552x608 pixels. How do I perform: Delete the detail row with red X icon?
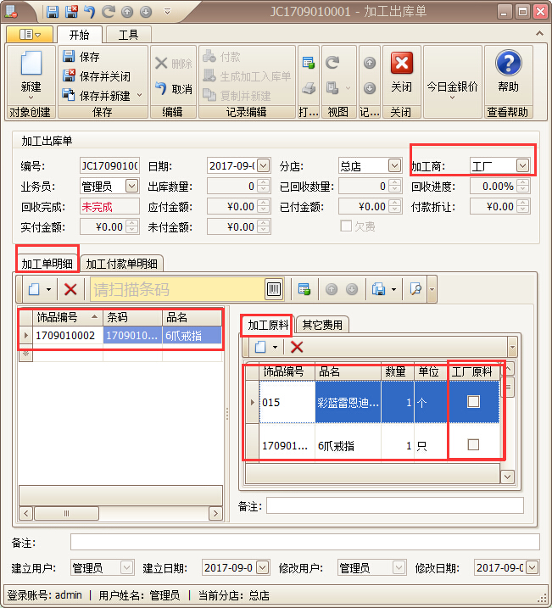coord(70,289)
